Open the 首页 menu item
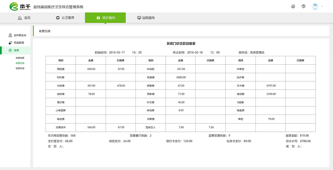This screenshot has width=333, height=170. pyautogui.click(x=28, y=18)
